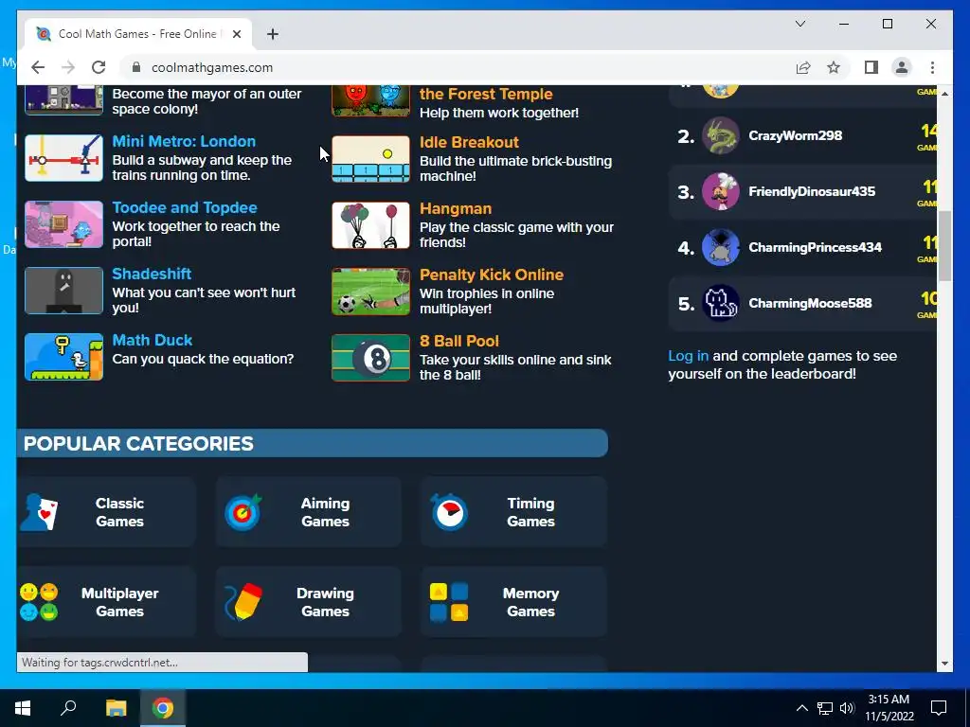
Task: Click the Timing Games stopwatch icon
Action: tap(448, 512)
